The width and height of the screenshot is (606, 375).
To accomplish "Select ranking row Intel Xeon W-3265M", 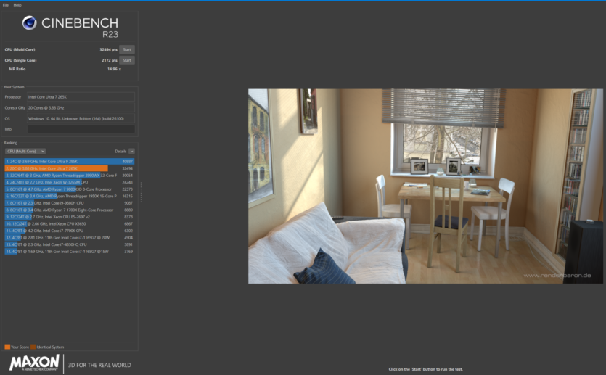I will coord(69,182).
